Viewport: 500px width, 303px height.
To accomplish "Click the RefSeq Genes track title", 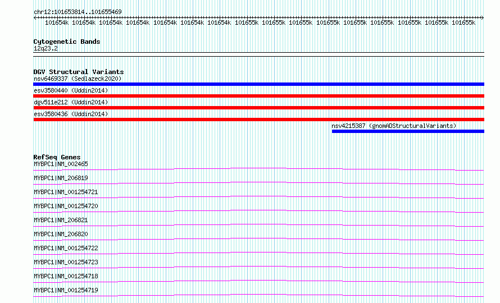I will pos(57,157).
